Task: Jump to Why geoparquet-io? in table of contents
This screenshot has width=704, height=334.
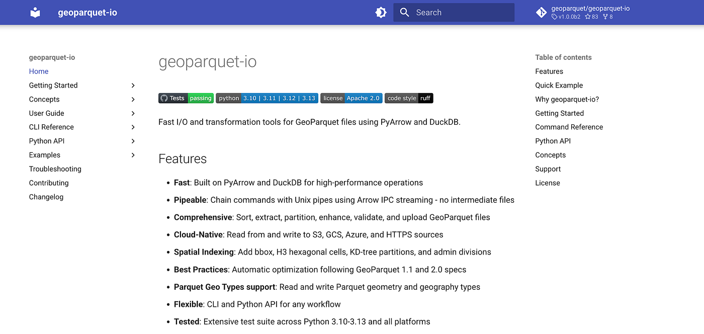Action: pyautogui.click(x=567, y=100)
